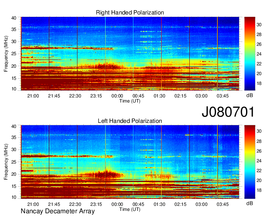Click the Left Handed Polarization spectrogram image

click(130, 162)
